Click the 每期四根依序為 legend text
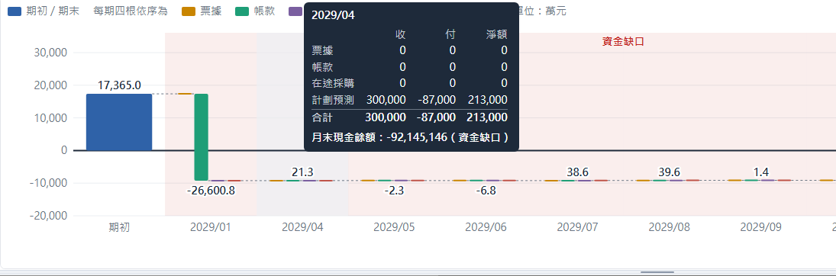The width and height of the screenshot is (836, 276). coord(130,11)
